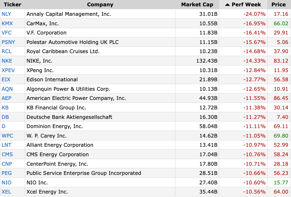Open the RCL ticker link
Viewport: 291px width, 197px height.
[x=7, y=51]
